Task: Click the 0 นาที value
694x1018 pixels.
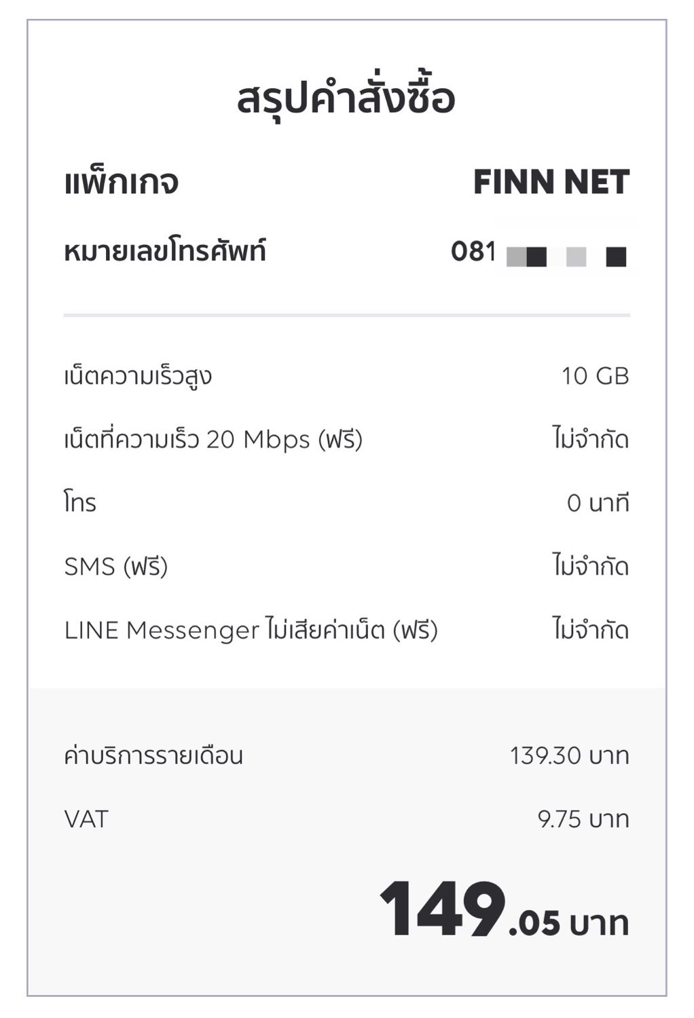Action: click(x=598, y=503)
